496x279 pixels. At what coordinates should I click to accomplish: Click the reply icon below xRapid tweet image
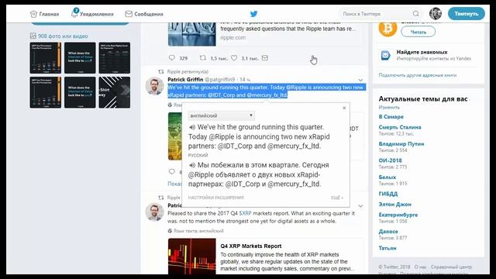[172, 171]
